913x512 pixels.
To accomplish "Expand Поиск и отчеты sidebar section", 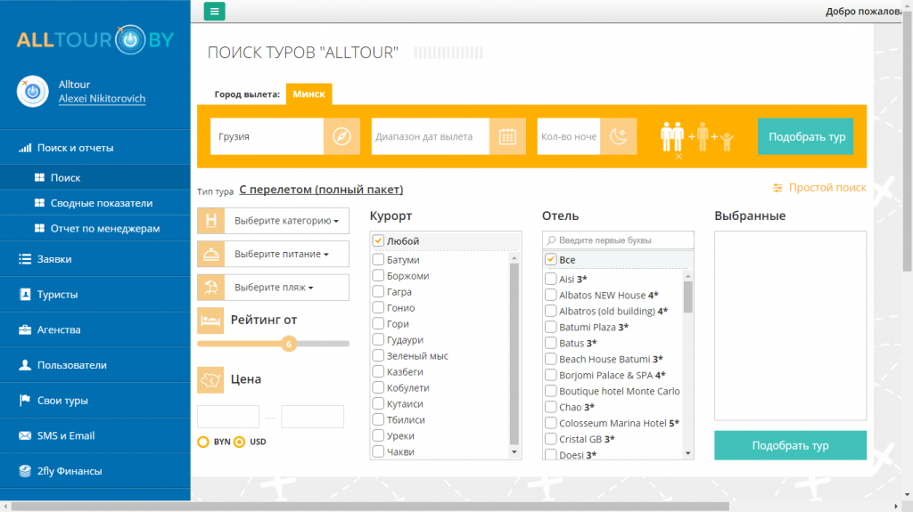I will (95, 148).
